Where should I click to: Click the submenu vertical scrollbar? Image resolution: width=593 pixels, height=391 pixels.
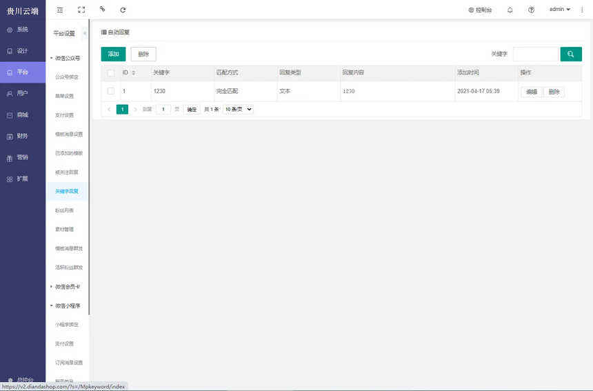coord(89,167)
